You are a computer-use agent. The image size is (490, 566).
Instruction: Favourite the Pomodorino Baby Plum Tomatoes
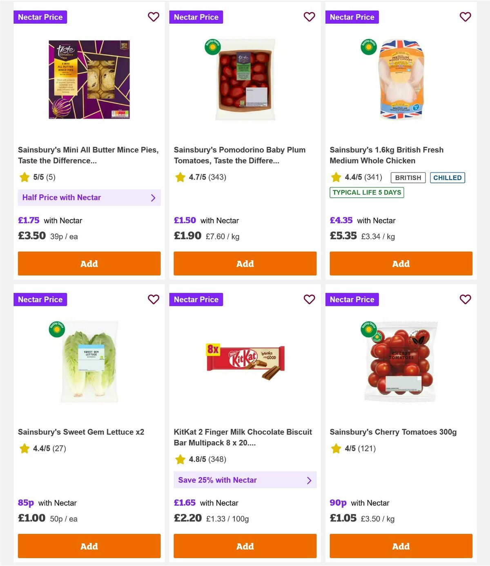coord(309,17)
